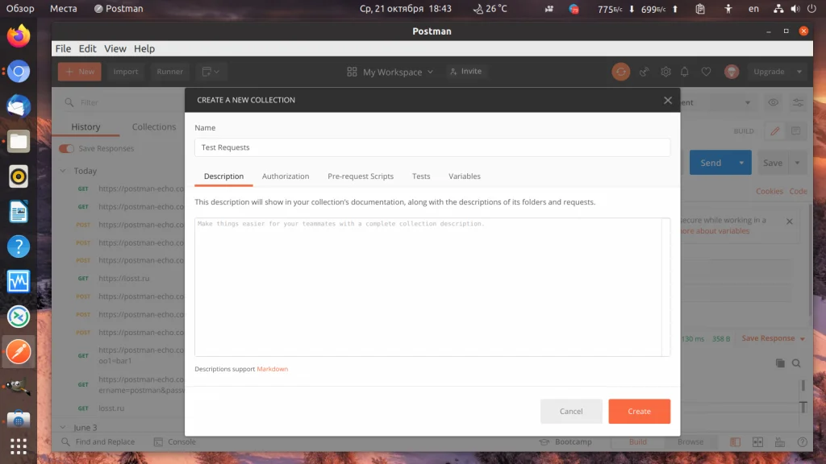Expand the June 3 history group
The image size is (826, 464).
[63, 427]
